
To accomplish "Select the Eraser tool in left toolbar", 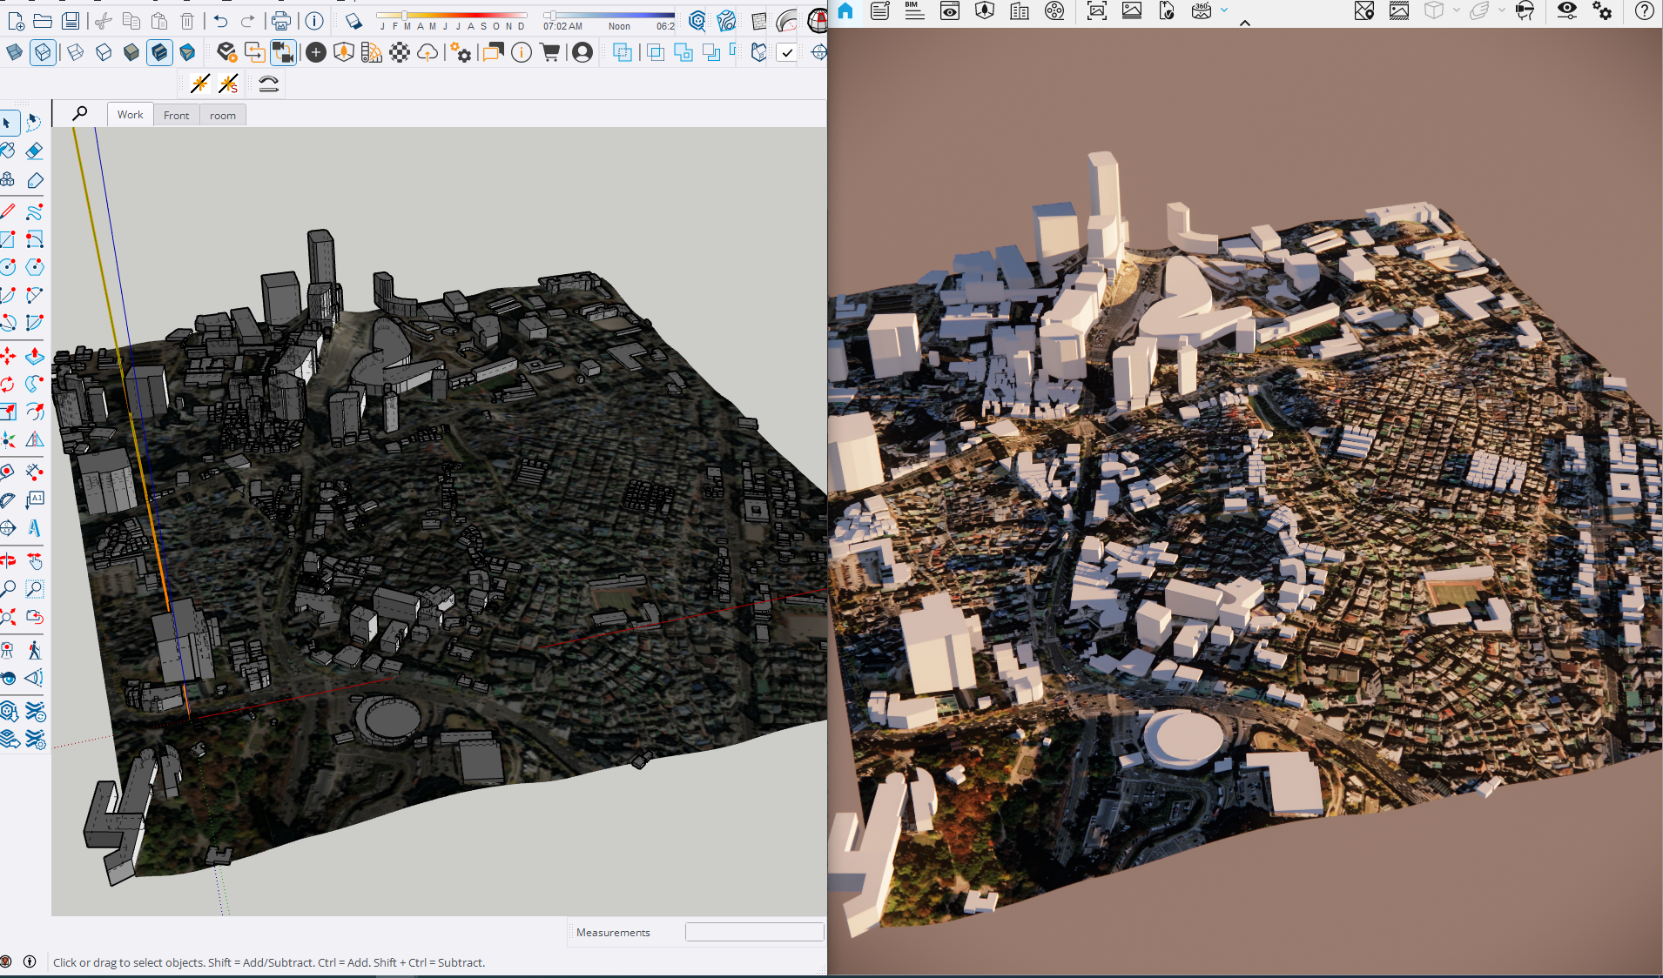I will [34, 151].
